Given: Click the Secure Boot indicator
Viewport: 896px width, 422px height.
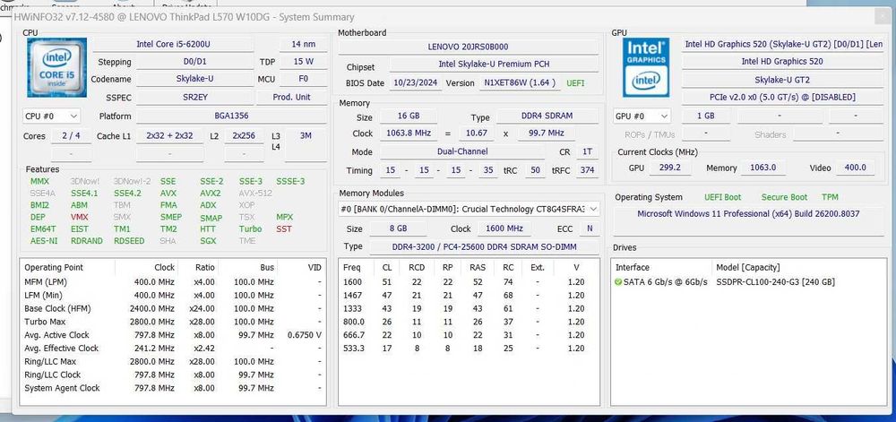Looking at the screenshot, I should point(784,197).
